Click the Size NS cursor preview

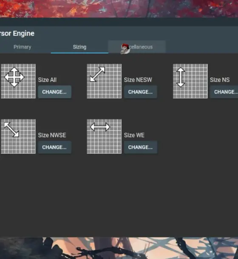tap(190, 81)
